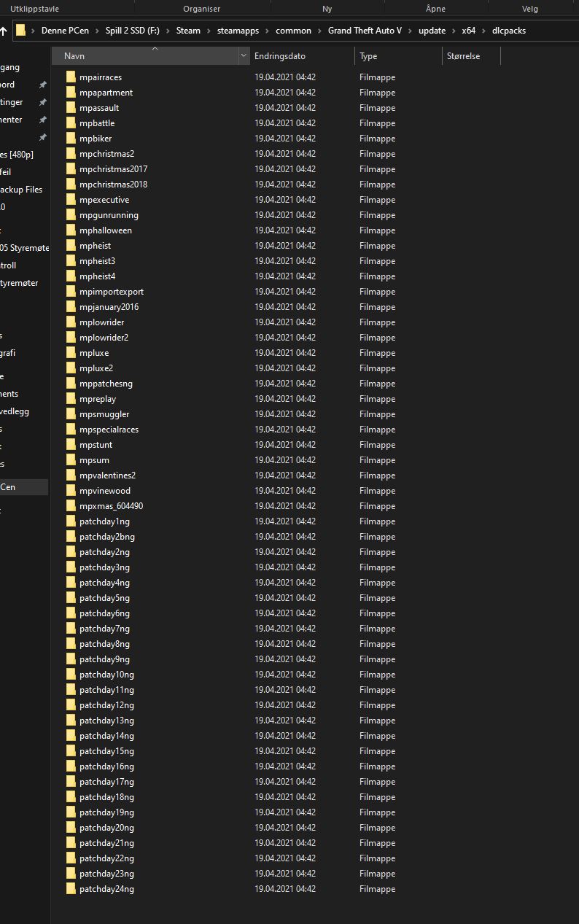Go to the x64 breadcrumb segment

coord(468,31)
